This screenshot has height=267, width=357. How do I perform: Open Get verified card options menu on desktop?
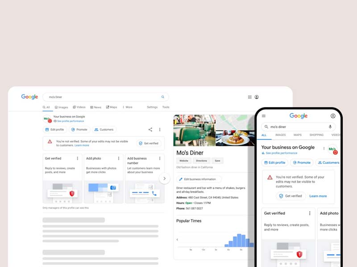[77, 158]
